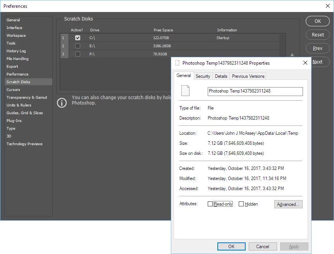Click the up arrow beside scratch disk list

tap(292, 55)
